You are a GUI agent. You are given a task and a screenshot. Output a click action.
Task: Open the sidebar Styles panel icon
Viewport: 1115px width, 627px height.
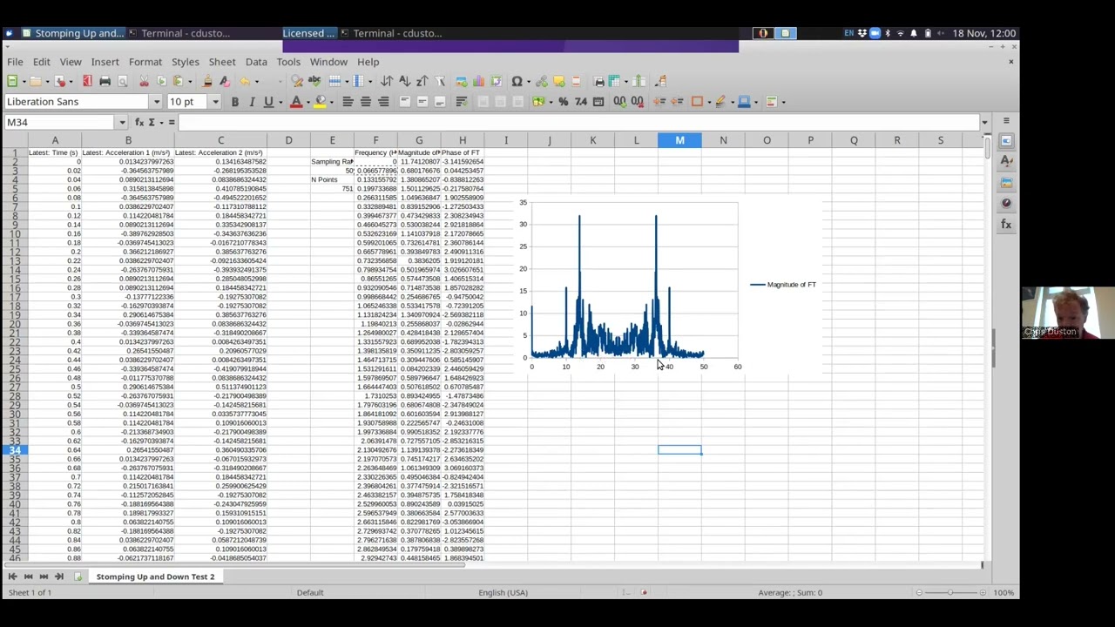coord(1006,161)
